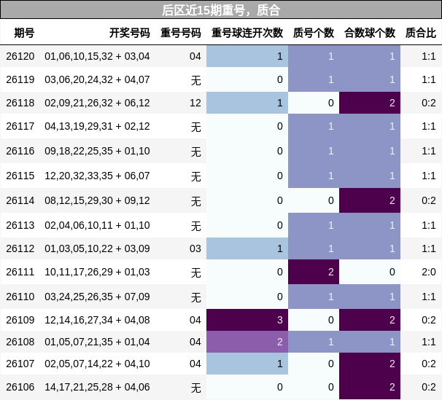Click the table title 后区近15期重号，质合
442x400 pixels.
[x=221, y=10]
